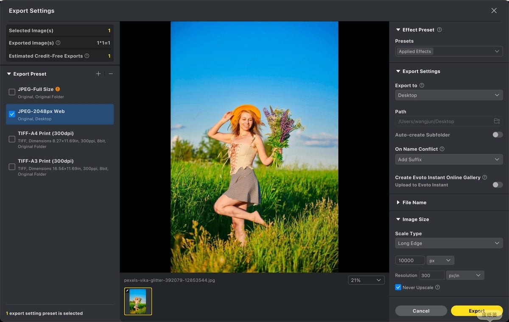Click the Cancel button
Screen dimensions: 509x322
point(421,311)
